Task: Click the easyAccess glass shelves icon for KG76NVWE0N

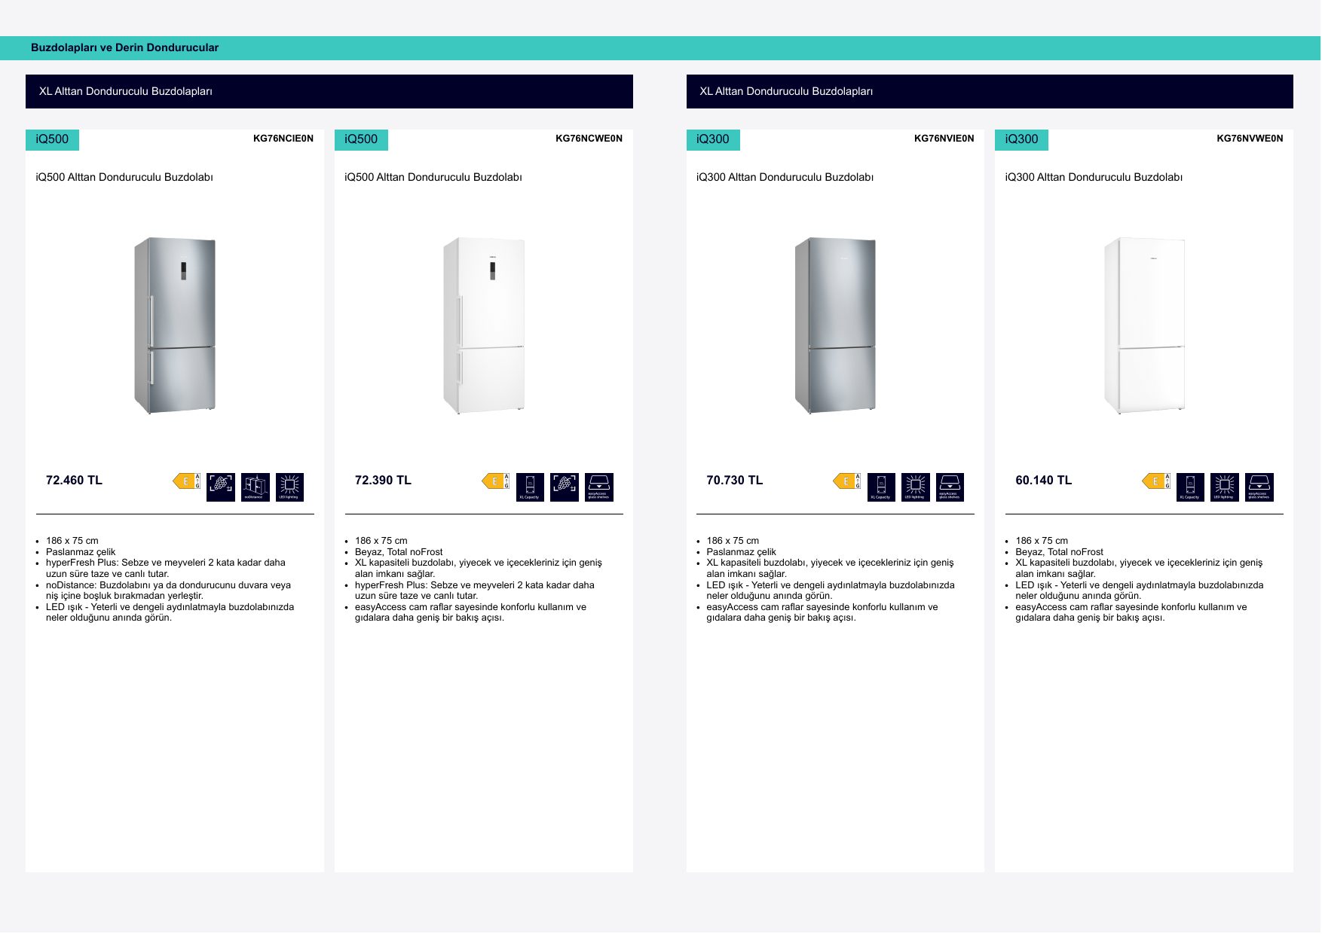Action: [x=1259, y=487]
